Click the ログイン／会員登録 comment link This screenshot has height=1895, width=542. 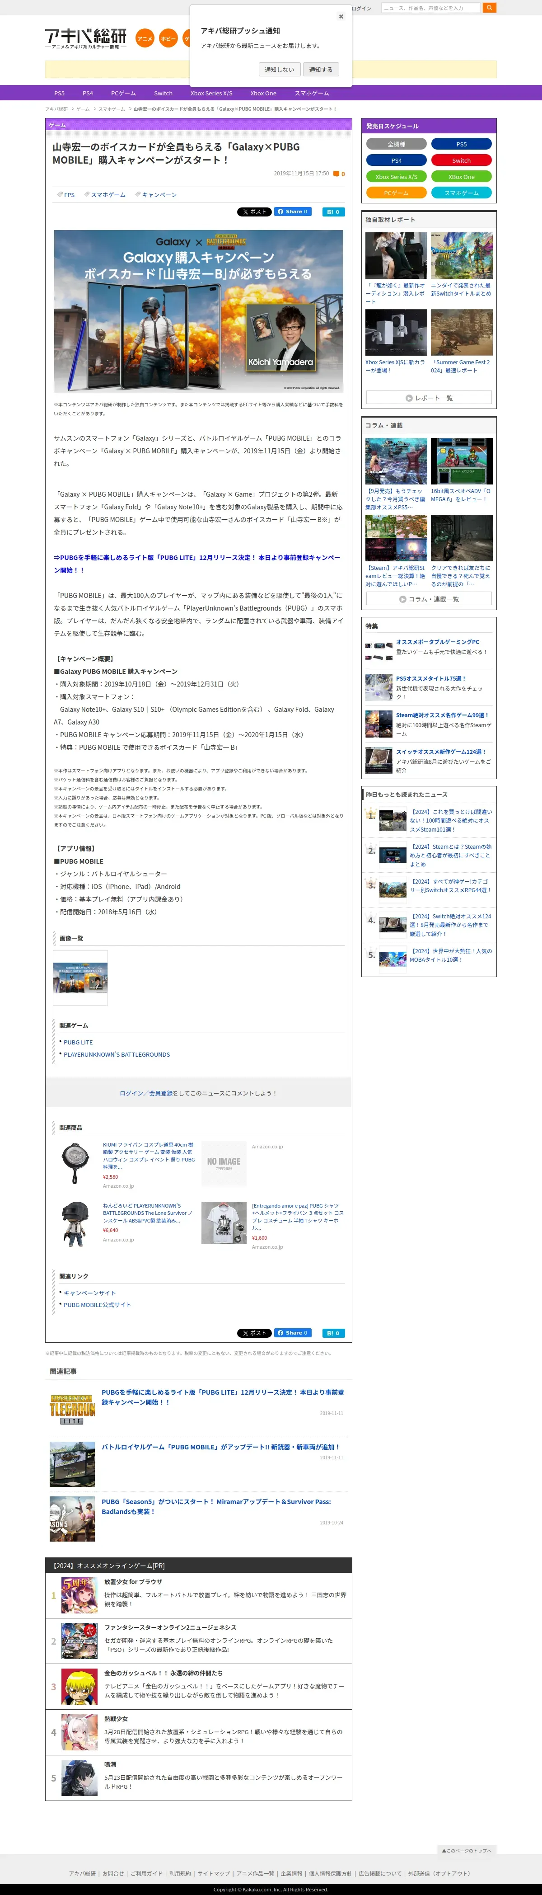(x=145, y=1093)
